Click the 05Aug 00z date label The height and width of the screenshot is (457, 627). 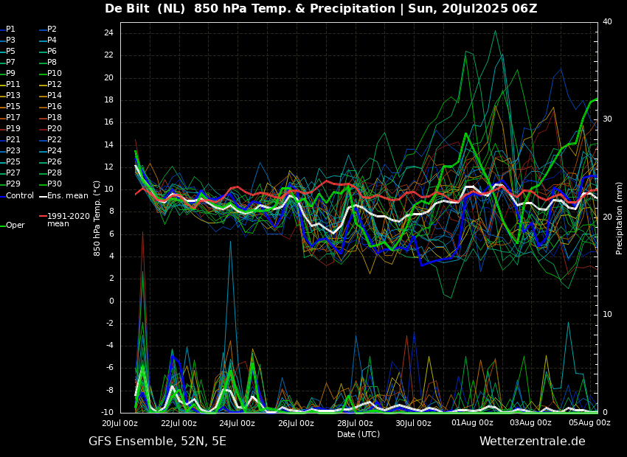[590, 422]
